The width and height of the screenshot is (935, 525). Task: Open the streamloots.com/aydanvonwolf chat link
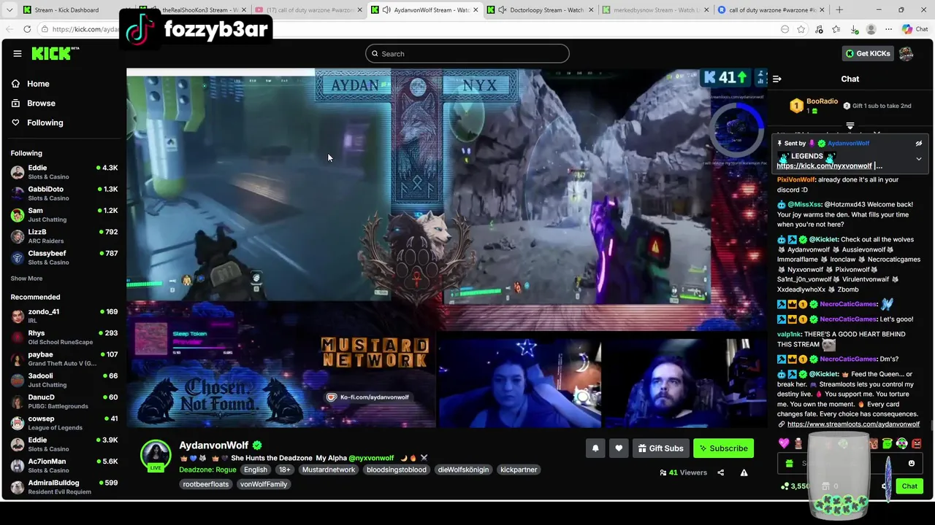coord(853,424)
